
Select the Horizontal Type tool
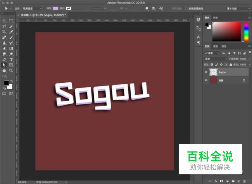tap(11, 60)
